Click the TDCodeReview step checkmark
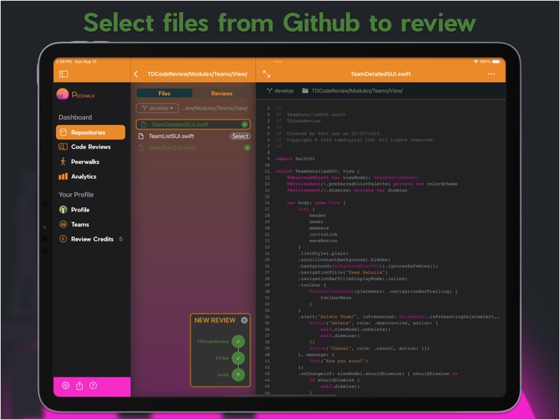Image resolution: width=560 pixels, height=420 pixels. pos(238,342)
